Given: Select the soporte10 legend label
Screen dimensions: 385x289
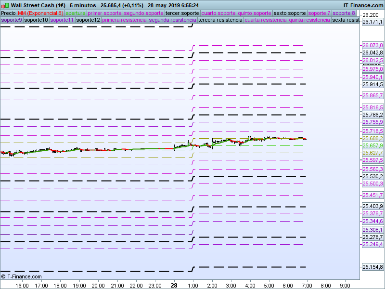Looking at the screenshot, I should 36,20.
